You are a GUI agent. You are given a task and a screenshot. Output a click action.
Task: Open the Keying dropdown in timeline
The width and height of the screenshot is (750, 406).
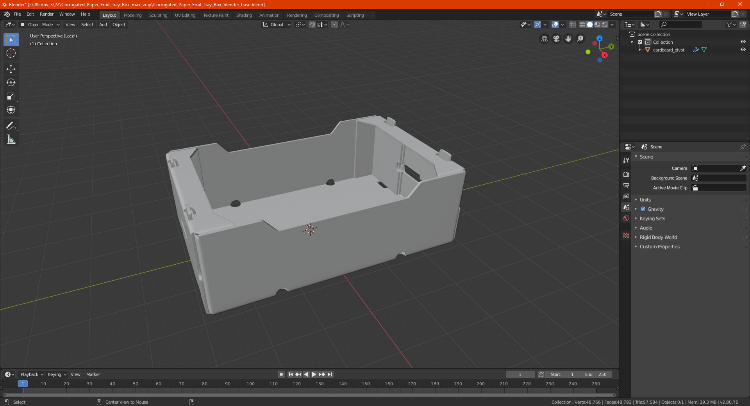(x=57, y=374)
